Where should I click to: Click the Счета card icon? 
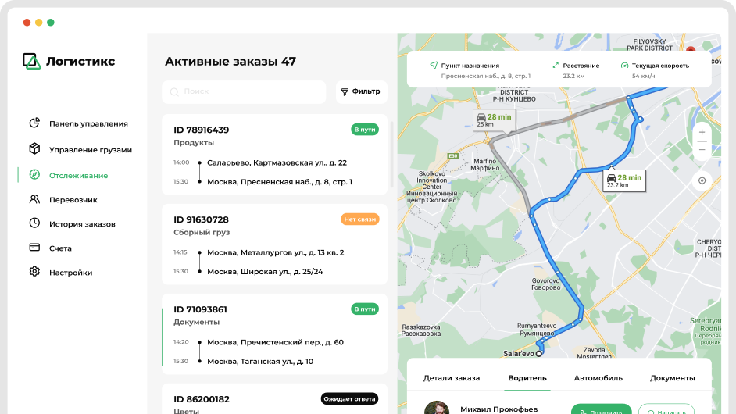(x=34, y=248)
